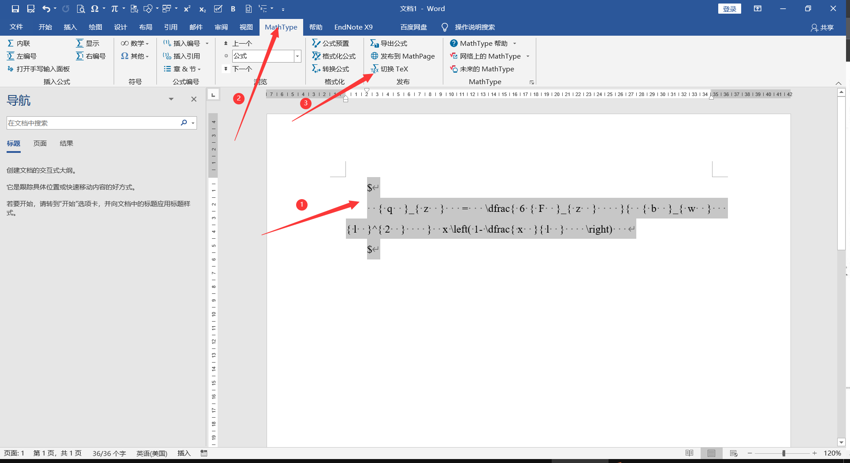
Task: Insert right-numbered equation 右编号
Action: [91, 56]
